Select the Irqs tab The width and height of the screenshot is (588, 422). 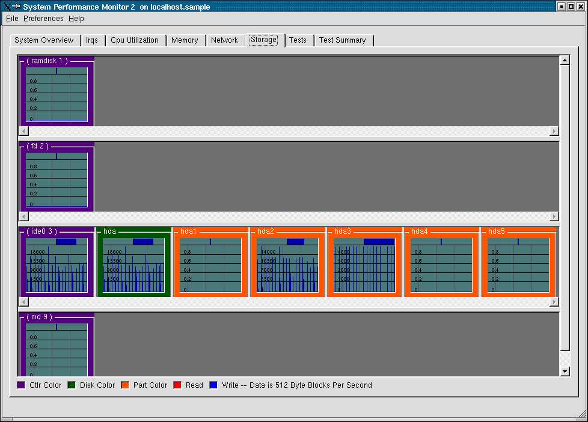coord(92,40)
